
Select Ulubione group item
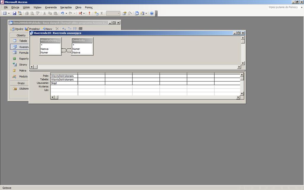point(20,88)
